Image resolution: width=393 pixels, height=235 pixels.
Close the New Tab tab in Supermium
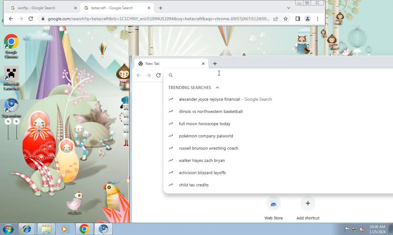point(203,64)
